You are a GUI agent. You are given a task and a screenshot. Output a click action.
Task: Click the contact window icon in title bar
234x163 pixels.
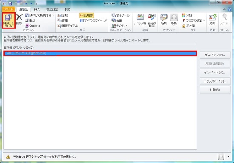pos(4,3)
